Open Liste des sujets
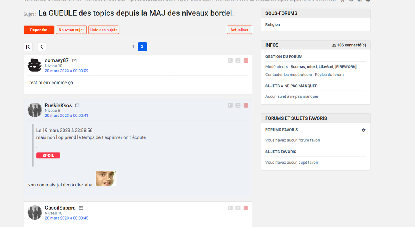Image resolution: width=415 pixels, height=227 pixels. tap(104, 30)
